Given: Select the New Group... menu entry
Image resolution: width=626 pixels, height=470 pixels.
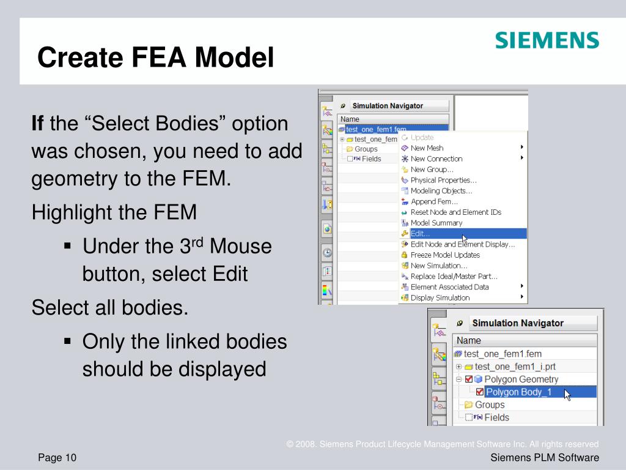Looking at the screenshot, I should [463, 170].
